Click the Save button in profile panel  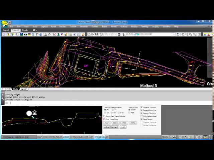[x=107, y=123]
